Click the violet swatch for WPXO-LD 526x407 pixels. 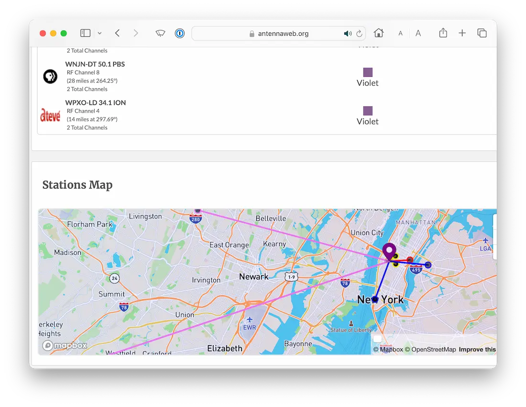click(368, 111)
